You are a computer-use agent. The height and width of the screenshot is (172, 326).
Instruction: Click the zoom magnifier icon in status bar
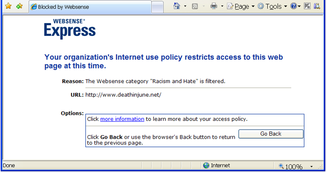tap(281, 166)
